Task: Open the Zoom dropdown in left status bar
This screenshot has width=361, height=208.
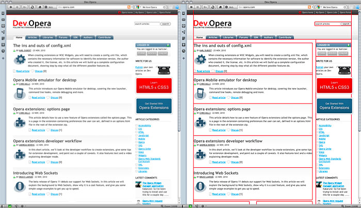Action: [170, 206]
